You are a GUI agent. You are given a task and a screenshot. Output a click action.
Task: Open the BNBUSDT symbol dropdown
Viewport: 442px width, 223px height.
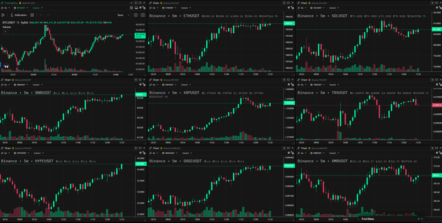click(x=21, y=84)
